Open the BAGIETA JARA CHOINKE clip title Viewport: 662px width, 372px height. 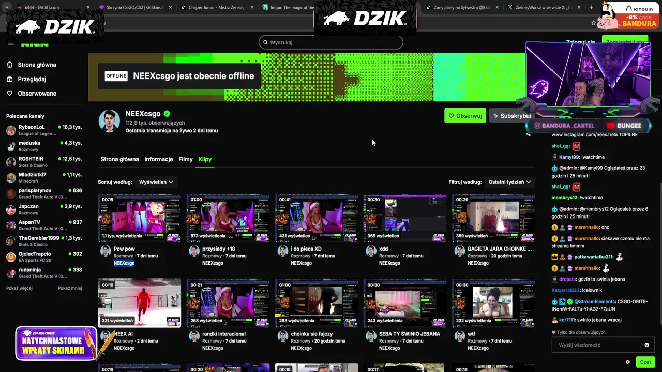pyautogui.click(x=500, y=249)
